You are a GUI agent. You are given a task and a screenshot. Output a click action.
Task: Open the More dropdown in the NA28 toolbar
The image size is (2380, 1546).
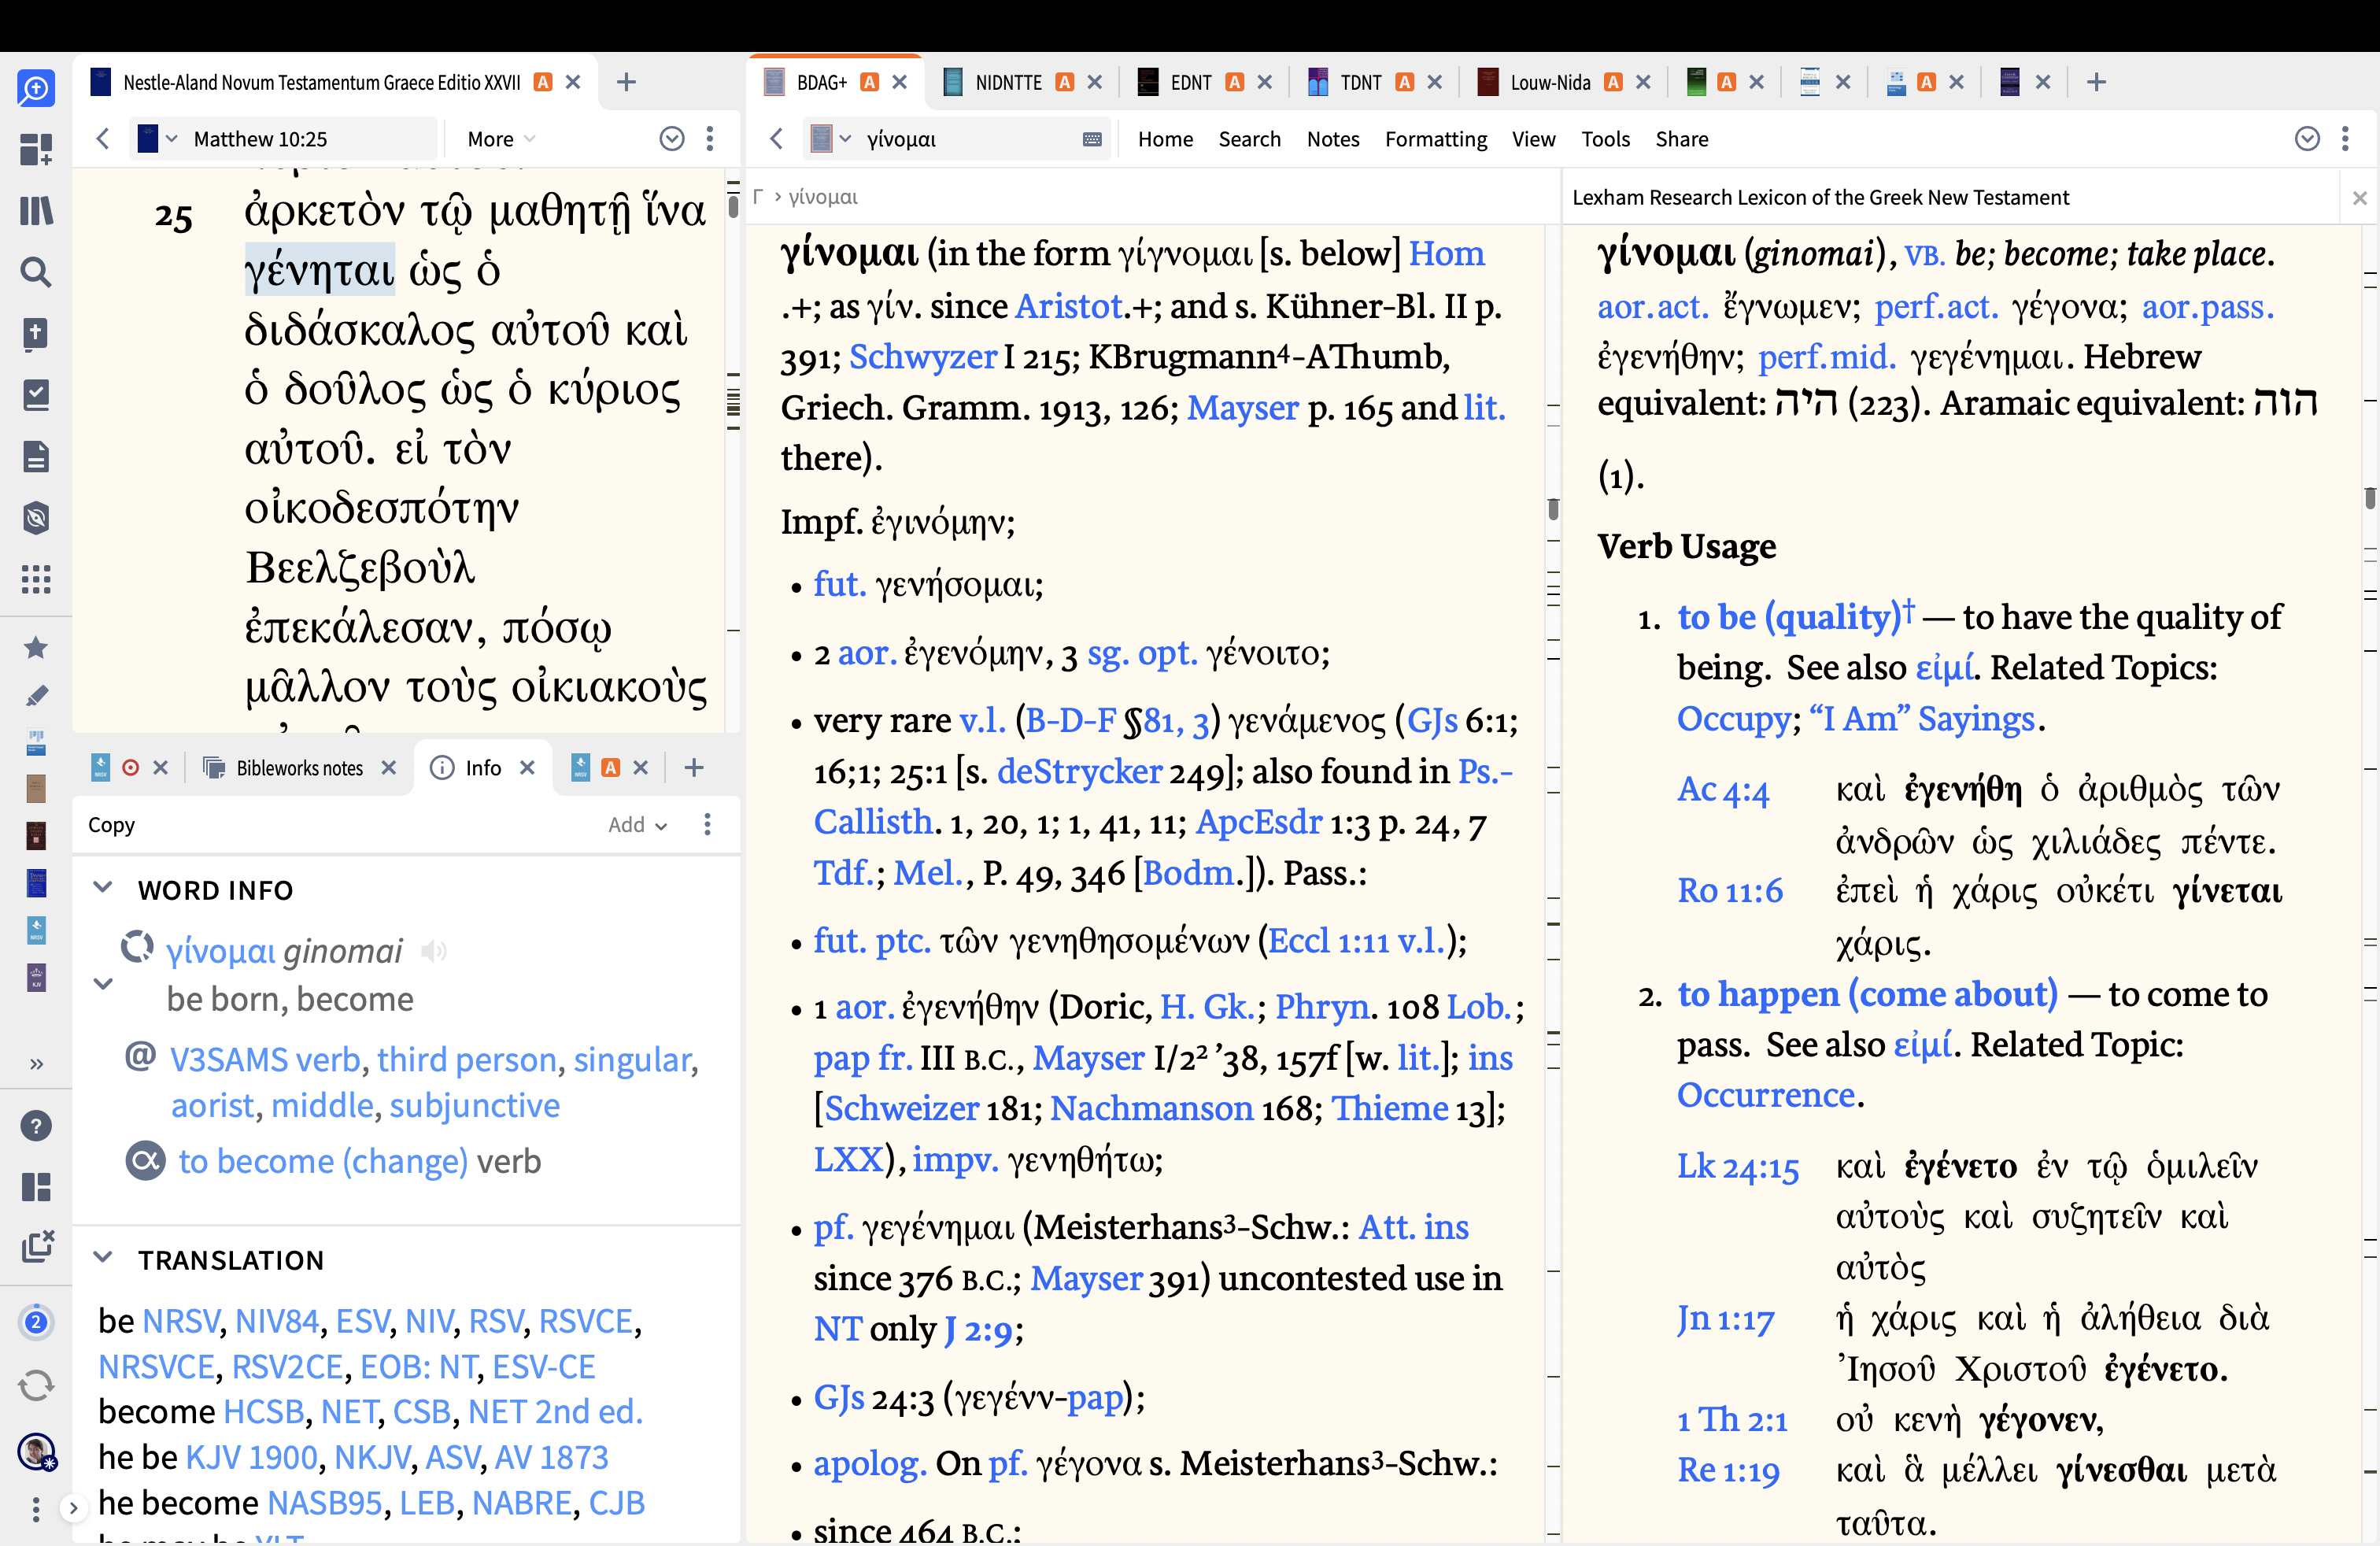coord(497,138)
